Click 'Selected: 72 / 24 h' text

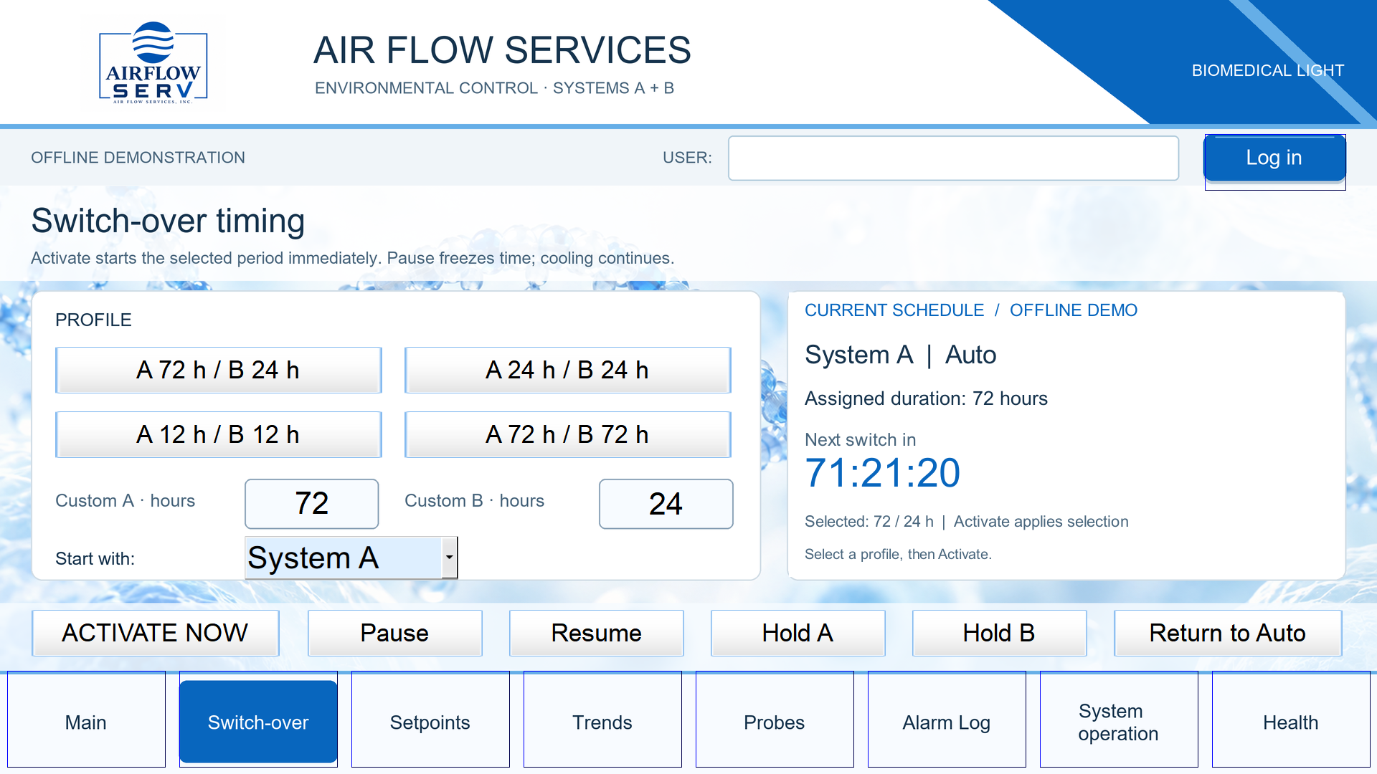[869, 522]
